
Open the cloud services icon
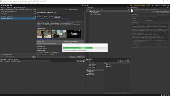click(8, 5)
